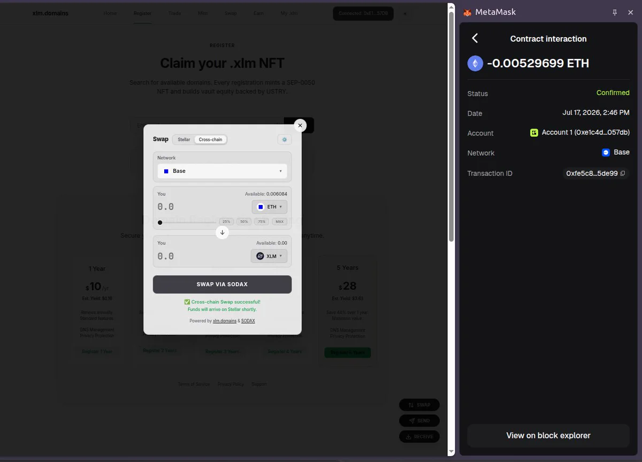Click the Contract interaction heading
This screenshot has width=642, height=462.
click(548, 39)
